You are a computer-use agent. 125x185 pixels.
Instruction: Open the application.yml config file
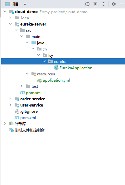pos(56,80)
